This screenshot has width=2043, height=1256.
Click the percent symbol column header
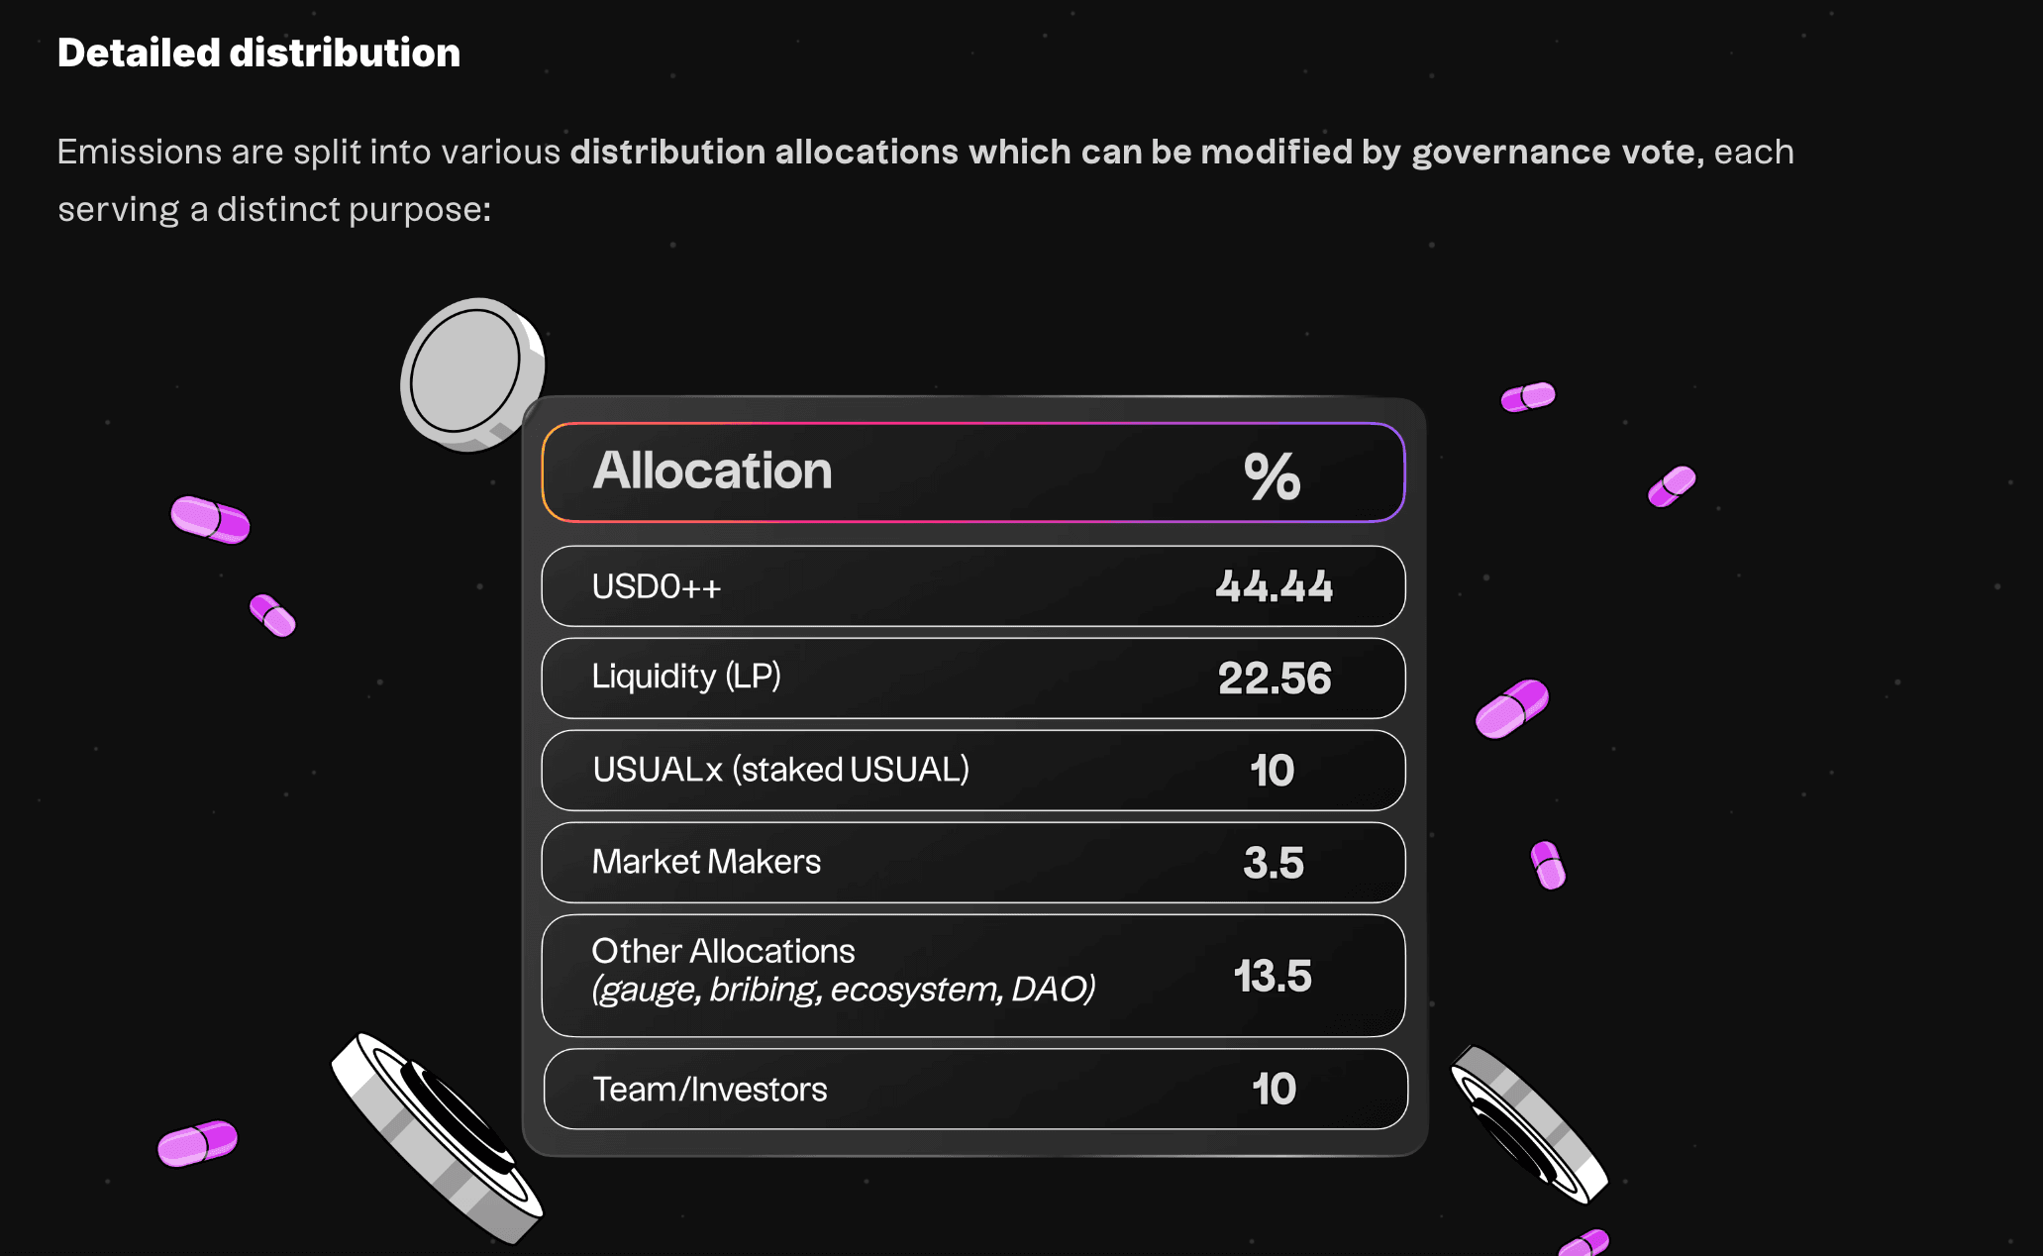[1273, 476]
